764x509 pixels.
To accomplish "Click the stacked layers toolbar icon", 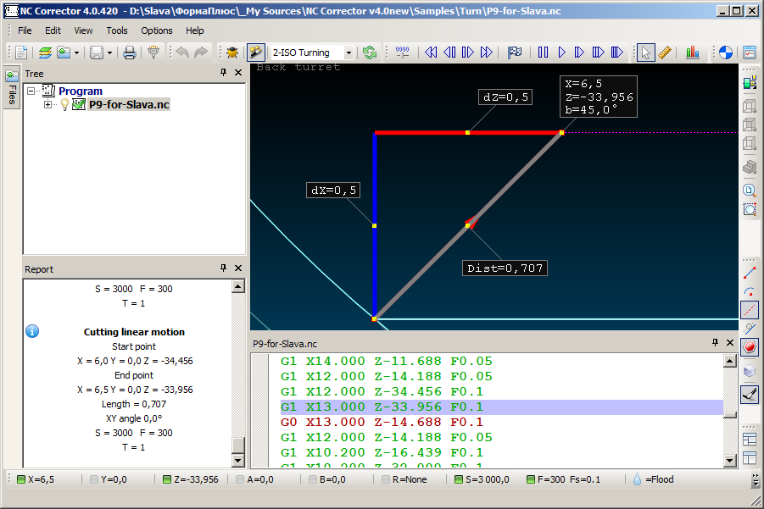I will click(x=45, y=52).
